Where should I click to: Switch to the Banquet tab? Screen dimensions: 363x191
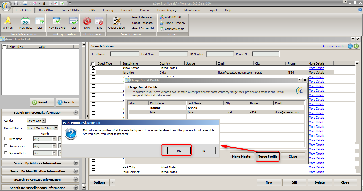pyautogui.click(x=127, y=10)
